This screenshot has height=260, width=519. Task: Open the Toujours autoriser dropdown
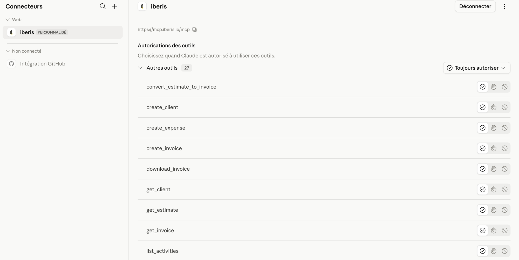pyautogui.click(x=476, y=68)
